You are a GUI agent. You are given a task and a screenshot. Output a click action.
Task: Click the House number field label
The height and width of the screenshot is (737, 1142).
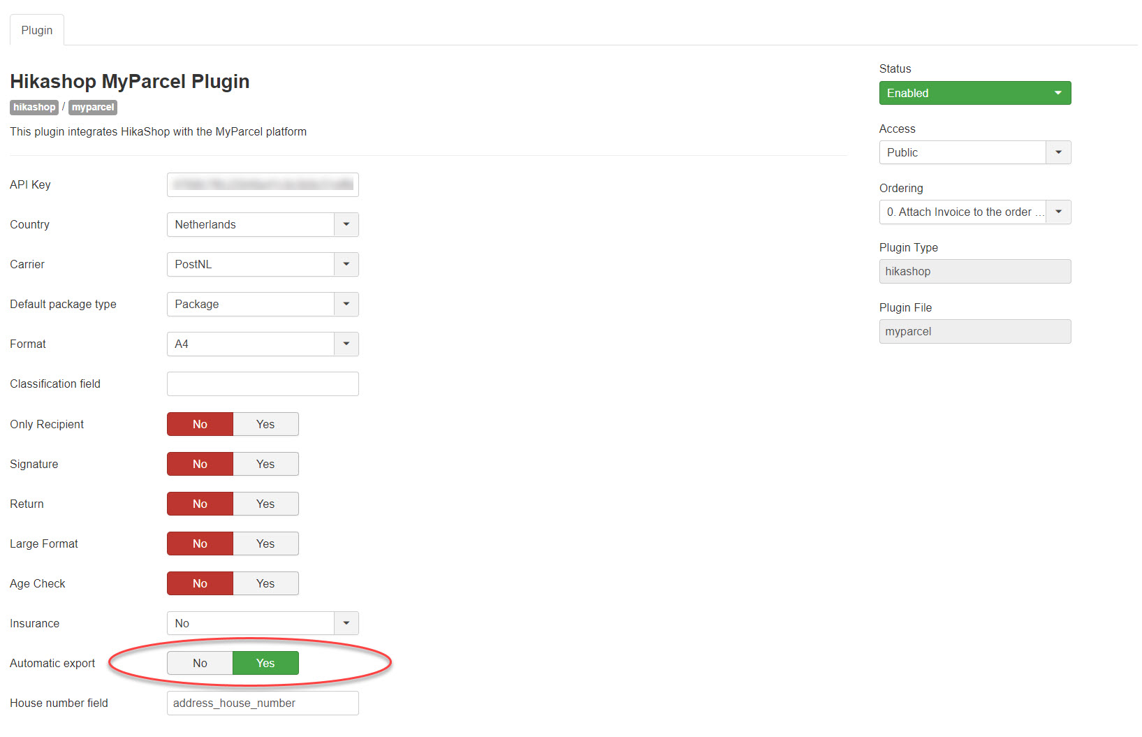coord(59,703)
